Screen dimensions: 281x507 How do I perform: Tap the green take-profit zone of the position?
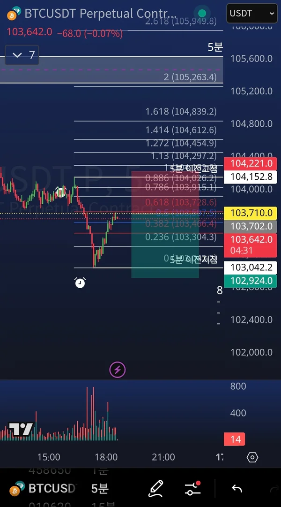click(x=165, y=246)
